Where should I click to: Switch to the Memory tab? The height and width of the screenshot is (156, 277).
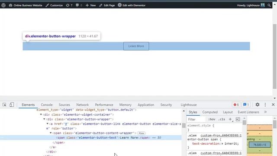click(125, 105)
